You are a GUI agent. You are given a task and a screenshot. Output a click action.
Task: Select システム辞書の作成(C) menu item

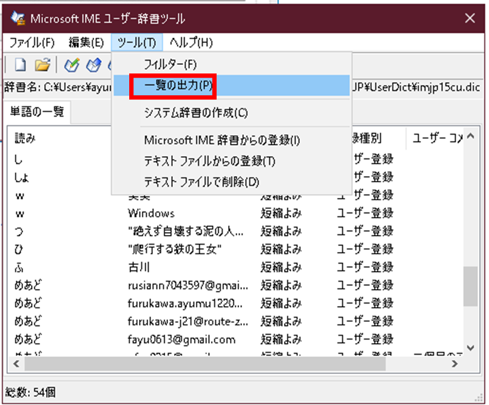[196, 112]
